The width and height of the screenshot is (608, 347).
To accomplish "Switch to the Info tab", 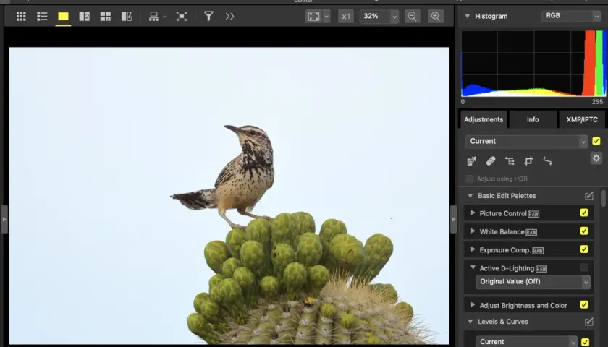I will (533, 120).
